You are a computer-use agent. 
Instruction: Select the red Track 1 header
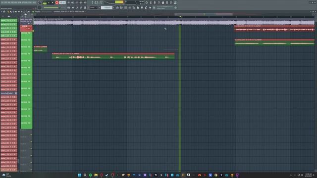point(26,29)
